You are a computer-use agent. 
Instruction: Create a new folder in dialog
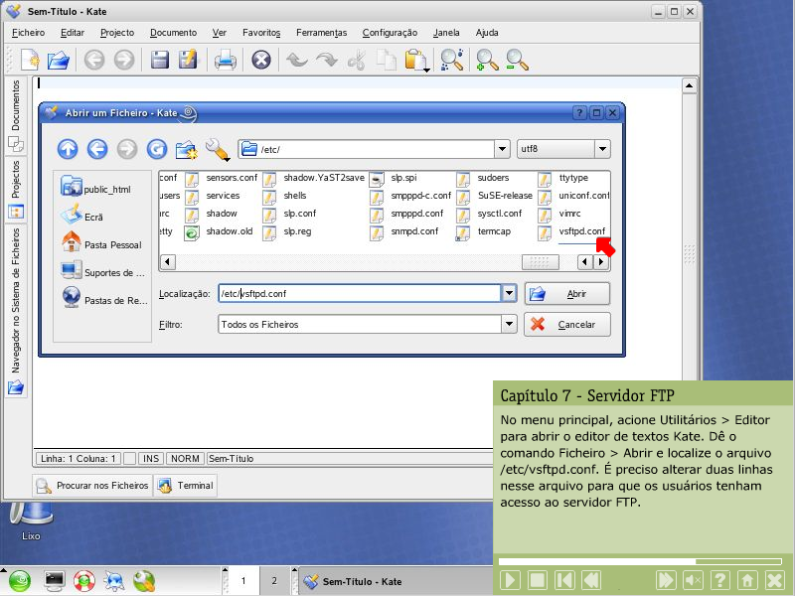(186, 149)
